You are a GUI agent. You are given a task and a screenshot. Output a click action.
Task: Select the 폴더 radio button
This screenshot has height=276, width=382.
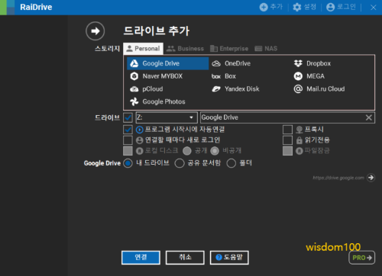tap(231, 163)
